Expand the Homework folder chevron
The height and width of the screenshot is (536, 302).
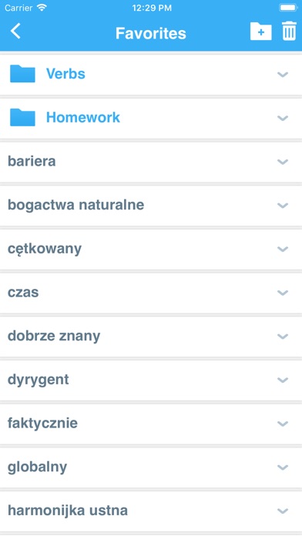click(283, 118)
